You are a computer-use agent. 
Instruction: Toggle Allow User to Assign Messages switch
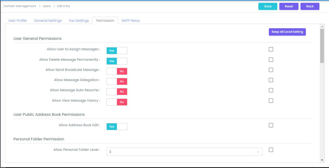pos(117,51)
